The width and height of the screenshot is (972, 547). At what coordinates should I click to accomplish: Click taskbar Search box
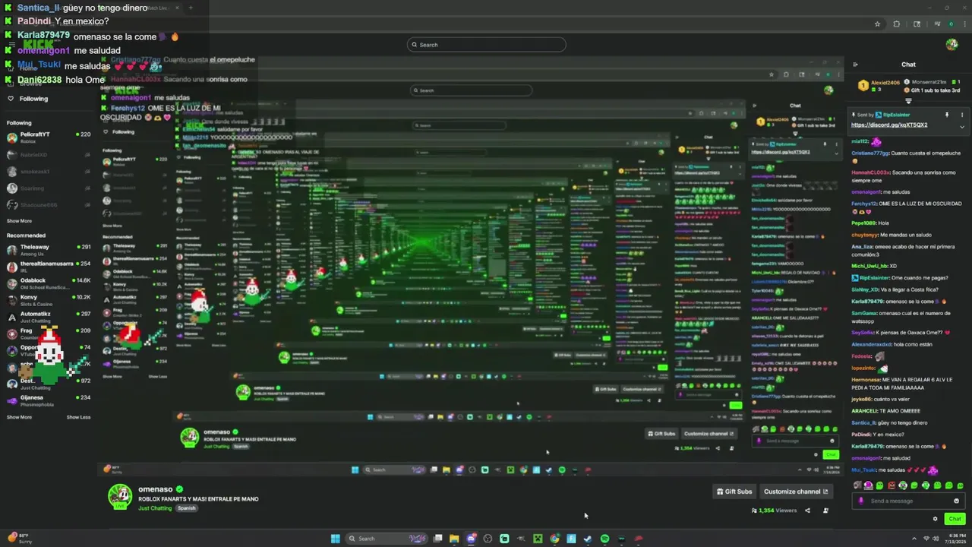click(x=387, y=539)
